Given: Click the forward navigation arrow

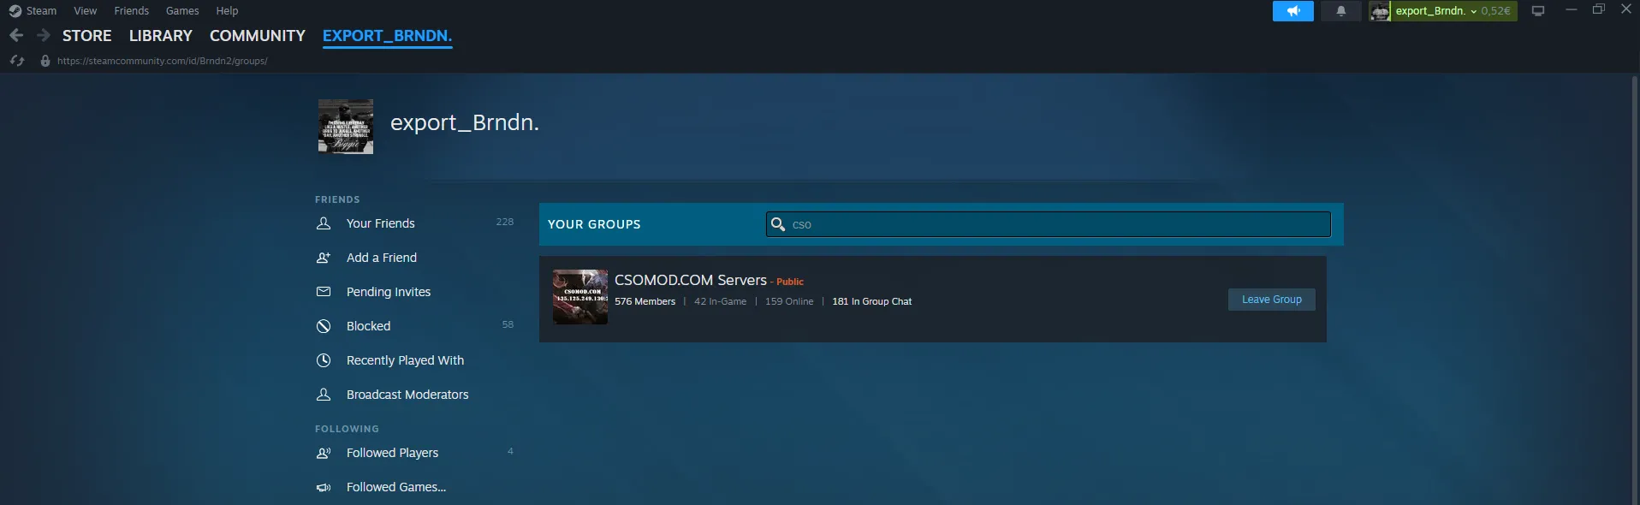Looking at the screenshot, I should 43,36.
